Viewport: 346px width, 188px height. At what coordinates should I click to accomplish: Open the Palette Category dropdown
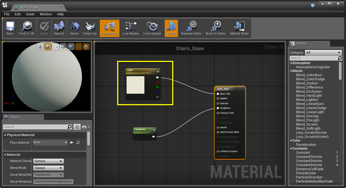(323, 52)
